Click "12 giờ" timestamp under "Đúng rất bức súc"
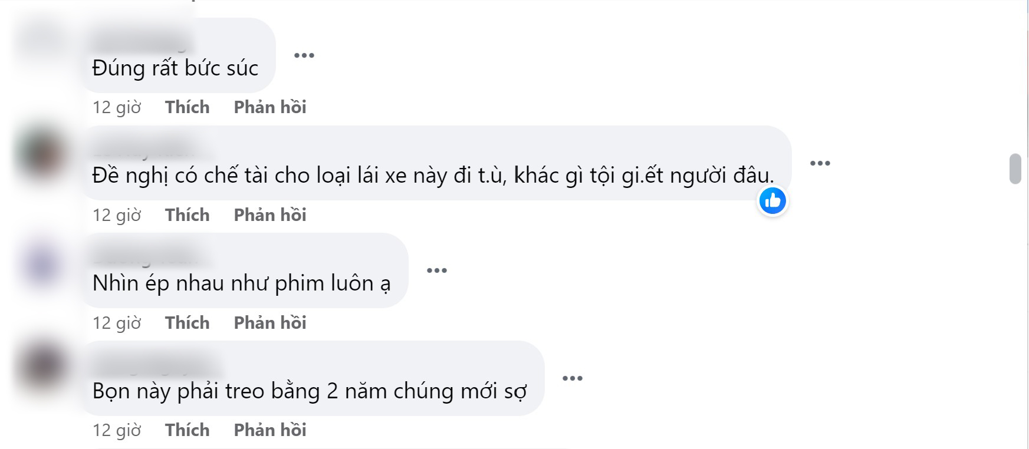 (x=117, y=107)
